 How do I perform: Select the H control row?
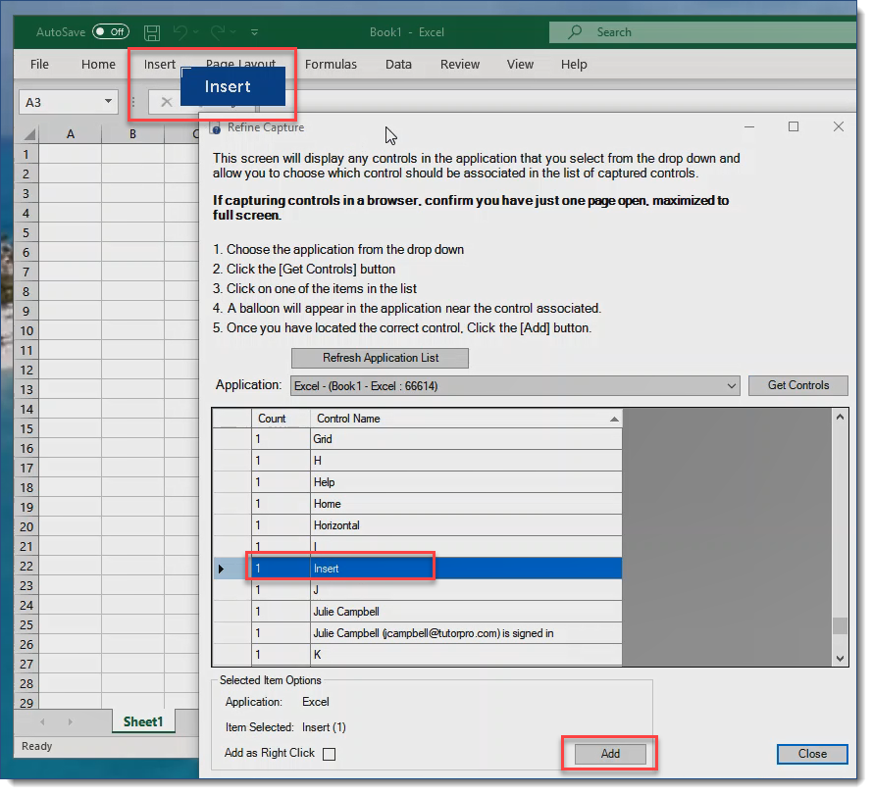point(418,461)
